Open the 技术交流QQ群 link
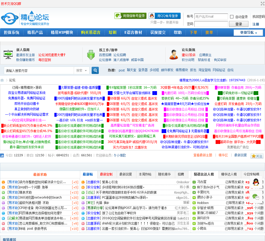 coord(11,4)
